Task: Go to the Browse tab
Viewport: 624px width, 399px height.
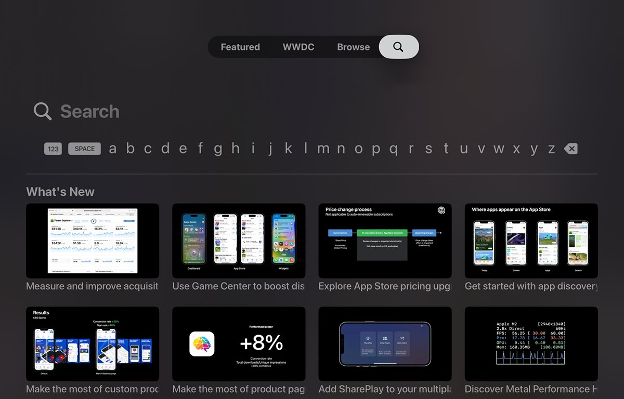Action: pyautogui.click(x=353, y=47)
